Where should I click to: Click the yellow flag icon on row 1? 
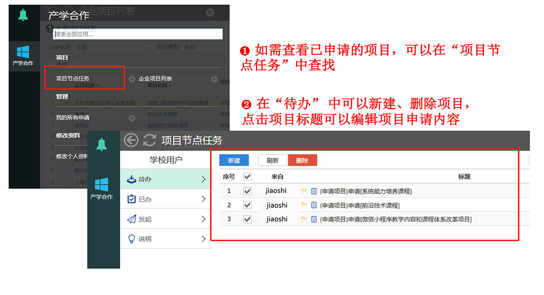(304, 191)
